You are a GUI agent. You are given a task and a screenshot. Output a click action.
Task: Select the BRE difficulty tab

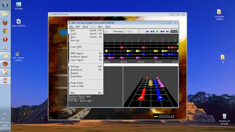click(130, 32)
